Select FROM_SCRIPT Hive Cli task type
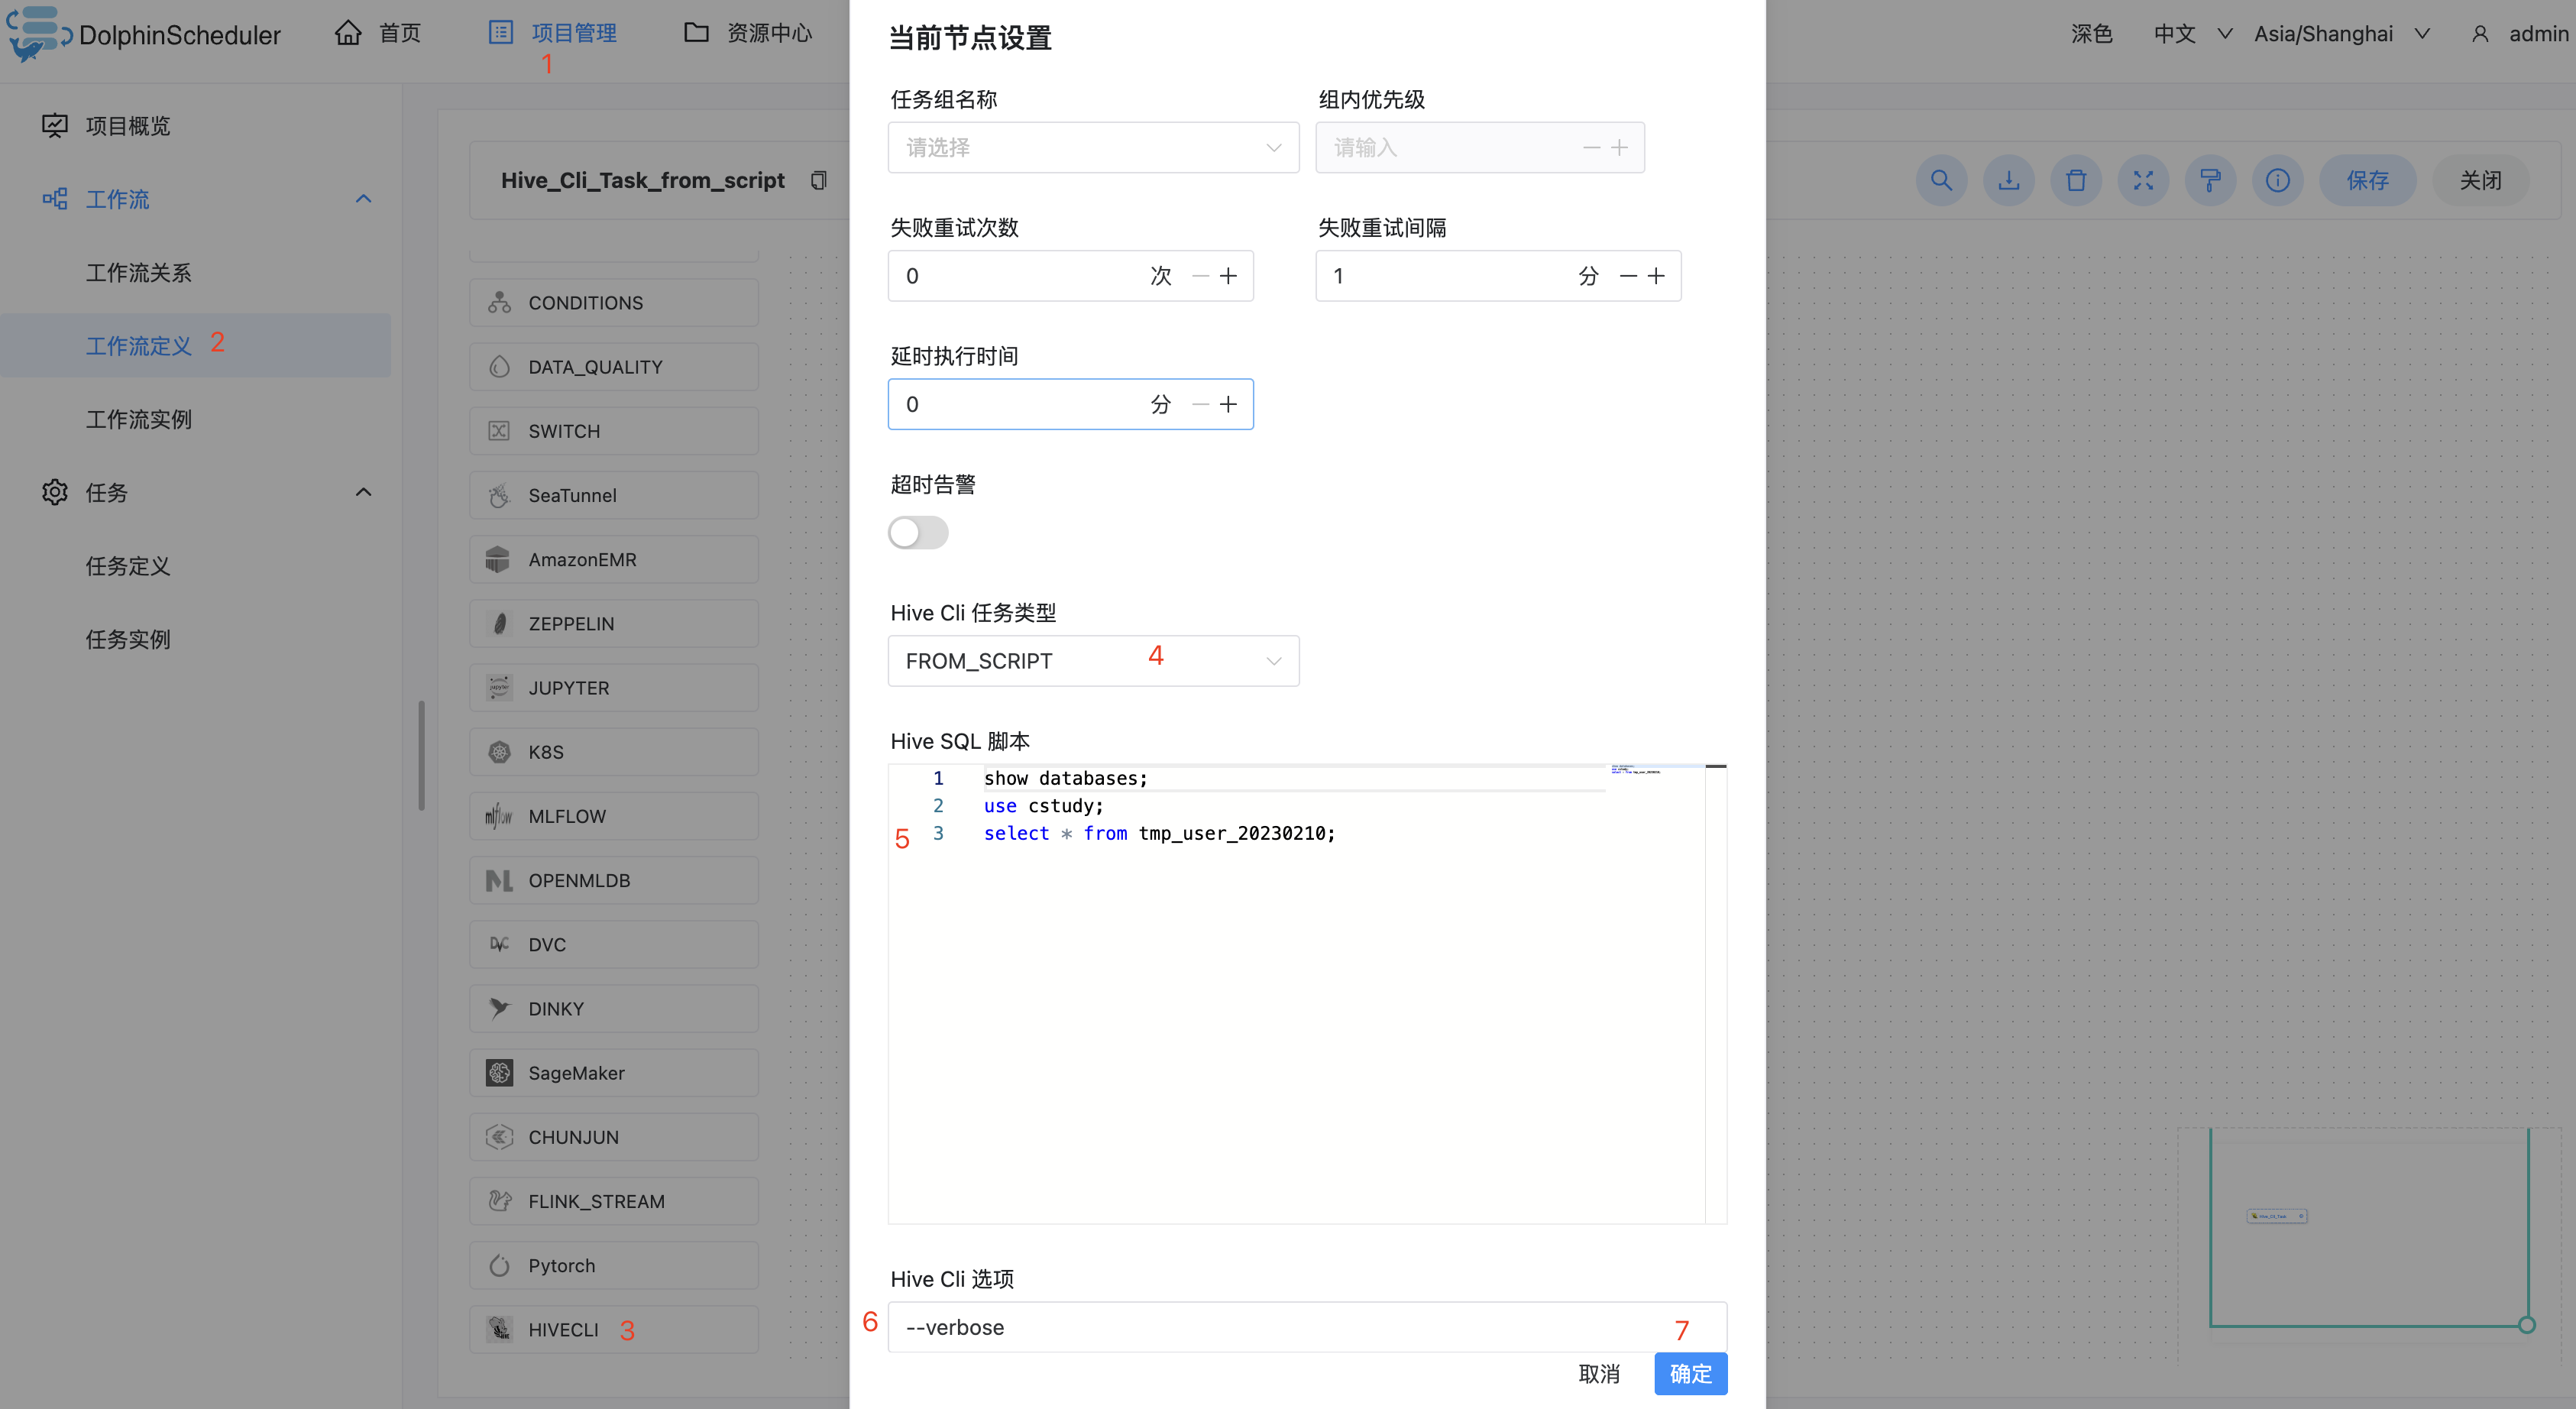Screen dimensions: 2576x1409 pos(1095,661)
